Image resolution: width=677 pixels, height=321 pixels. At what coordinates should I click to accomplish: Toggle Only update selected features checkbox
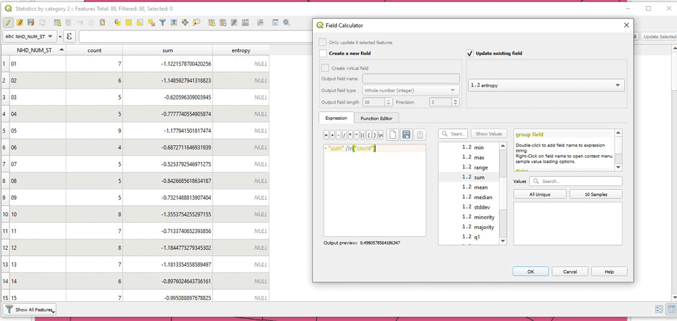click(322, 43)
